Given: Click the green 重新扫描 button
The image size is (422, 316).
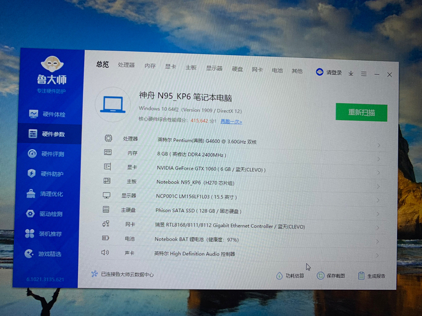Looking at the screenshot, I should (x=362, y=112).
